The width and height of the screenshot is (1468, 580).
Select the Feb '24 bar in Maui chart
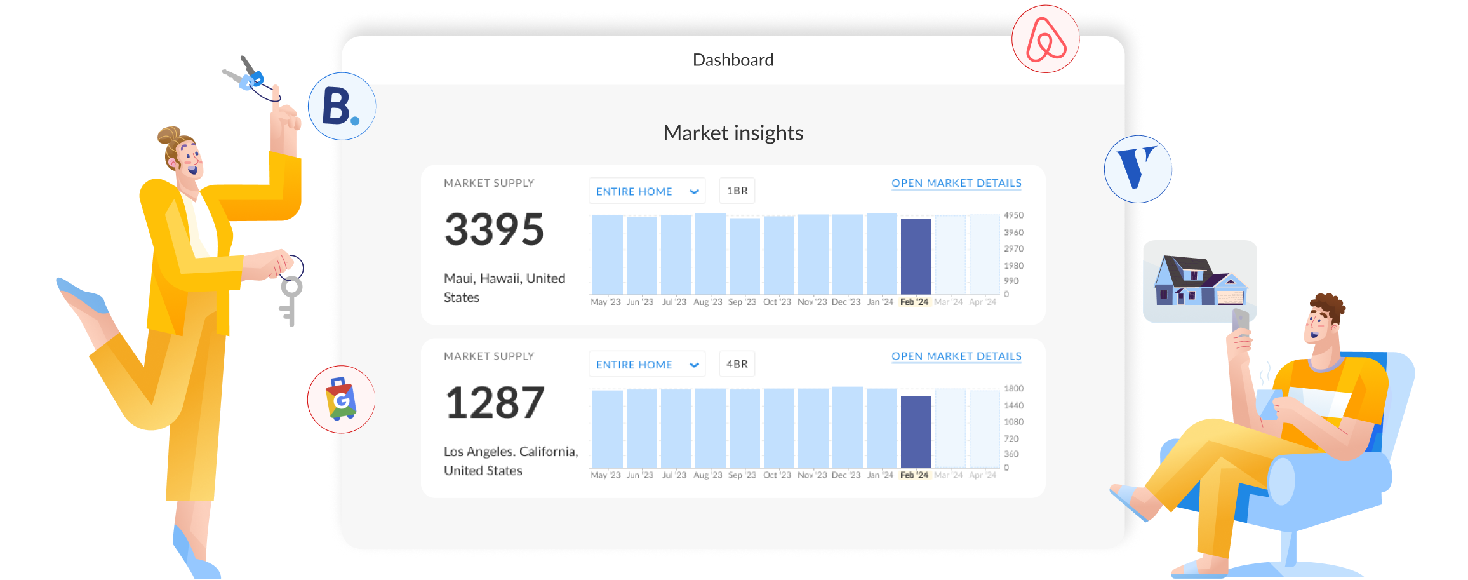(x=916, y=257)
